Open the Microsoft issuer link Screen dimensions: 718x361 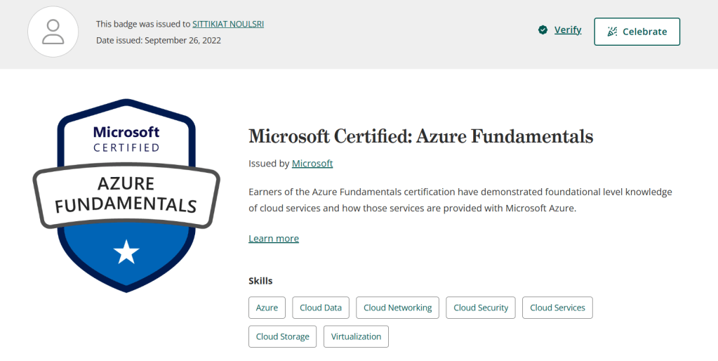click(312, 164)
